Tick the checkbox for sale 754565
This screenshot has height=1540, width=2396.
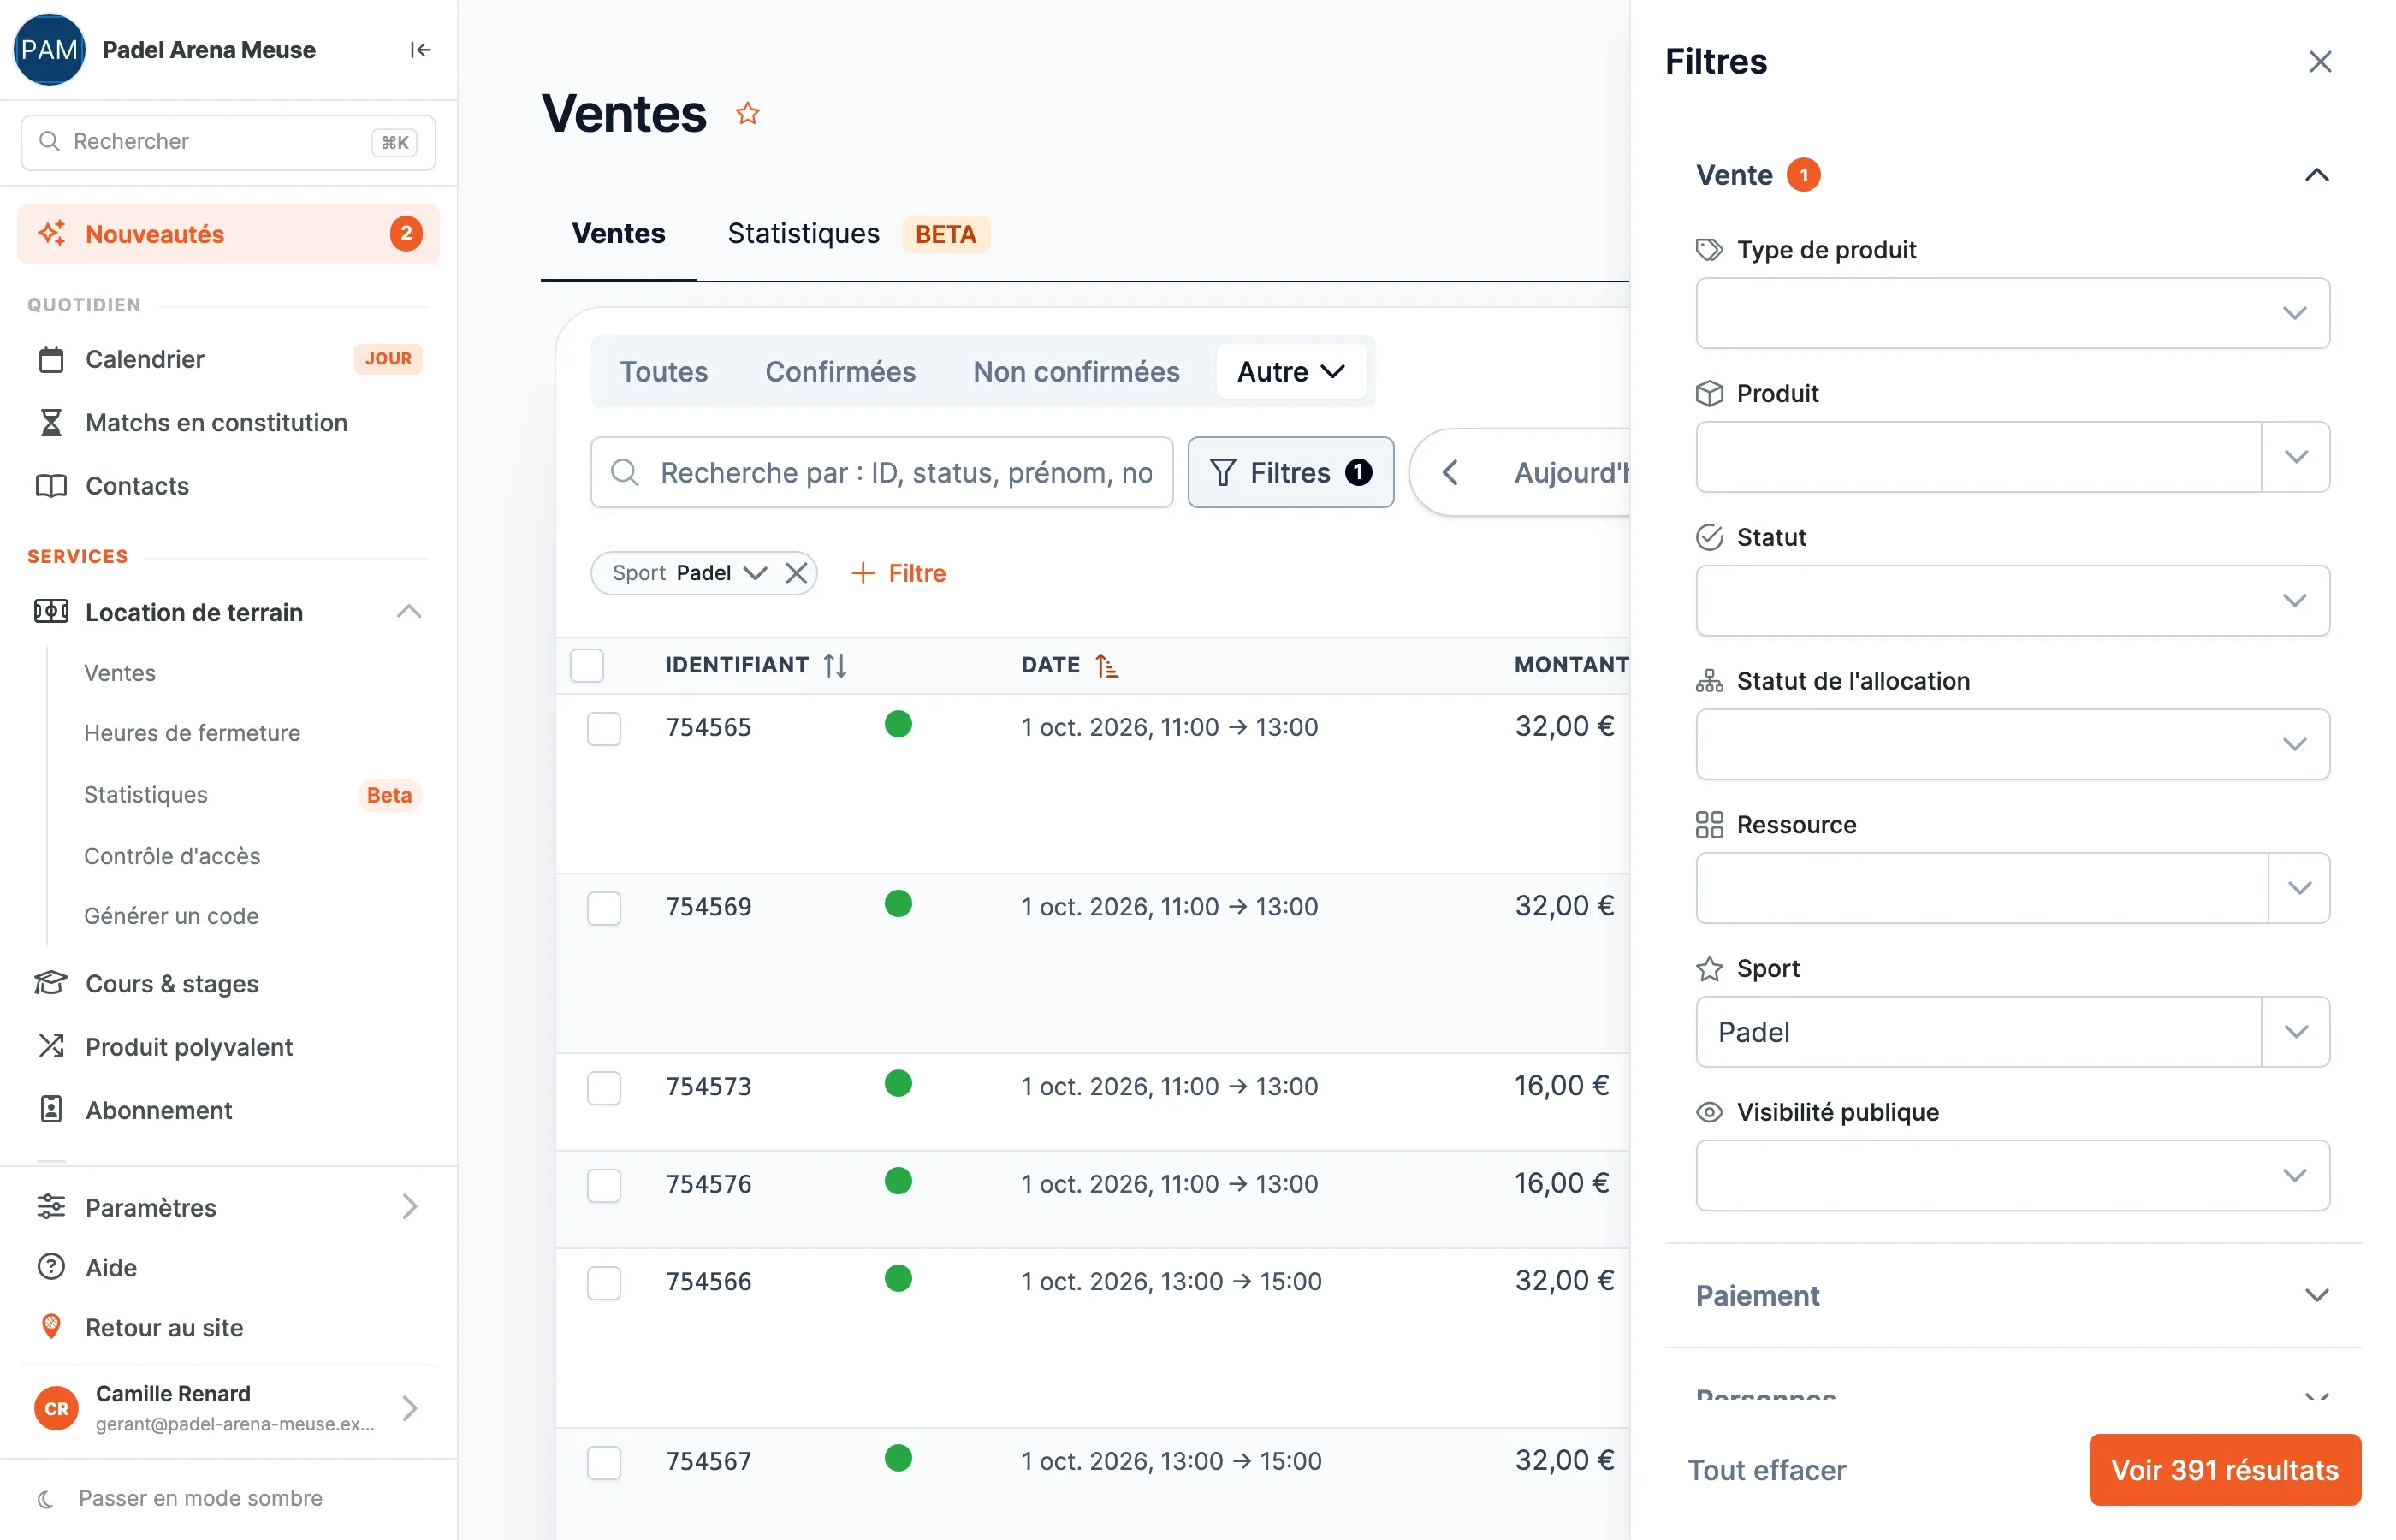coord(604,728)
